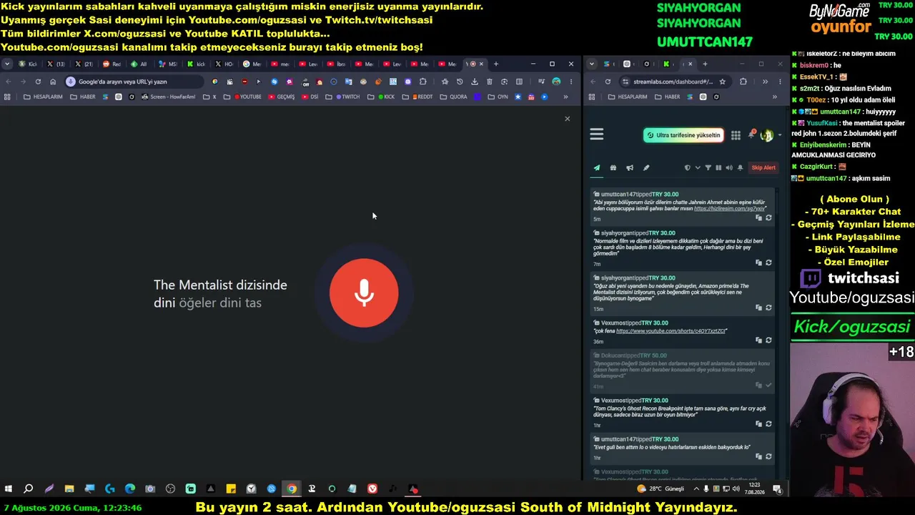Show more bookmarks in left browser
Screen dimensions: 915x515
click(x=565, y=97)
